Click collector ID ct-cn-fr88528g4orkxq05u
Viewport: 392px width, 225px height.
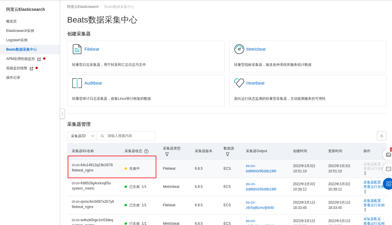coord(91,183)
